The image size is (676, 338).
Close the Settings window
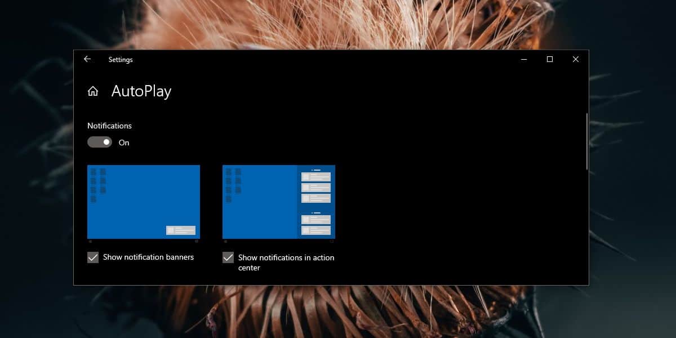click(576, 59)
